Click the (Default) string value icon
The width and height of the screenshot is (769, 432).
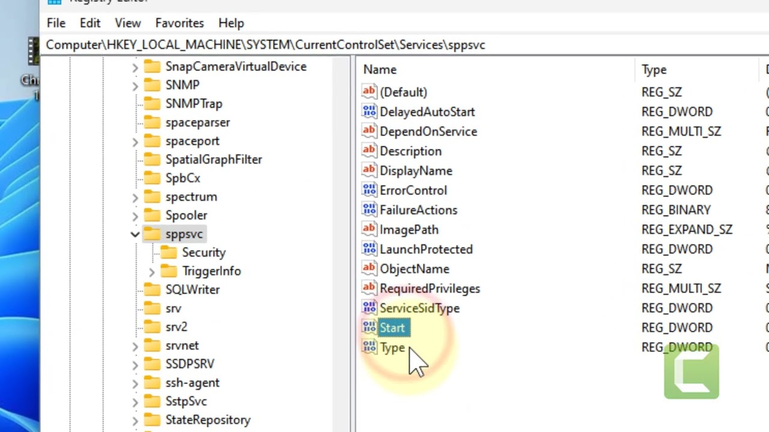click(369, 92)
